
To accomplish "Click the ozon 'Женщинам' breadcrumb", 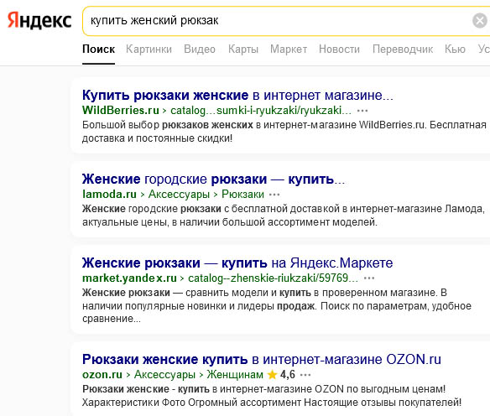I will tap(235, 374).
